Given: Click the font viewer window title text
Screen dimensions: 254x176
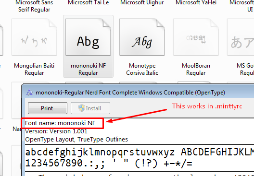Looking at the screenshot, I should [x=130, y=93].
